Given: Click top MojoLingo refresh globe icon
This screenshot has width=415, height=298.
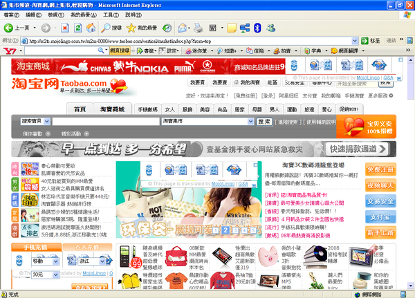Looking at the screenshot, I should pyautogui.click(x=379, y=65).
